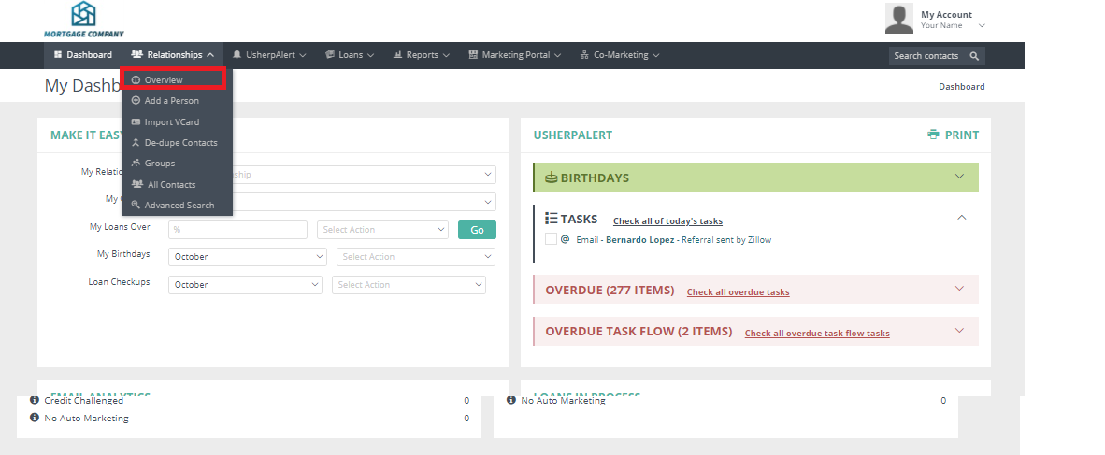Viewport: 1105px width, 455px height.
Task: Expand the Overdue (277 items) section
Action: pyautogui.click(x=958, y=289)
